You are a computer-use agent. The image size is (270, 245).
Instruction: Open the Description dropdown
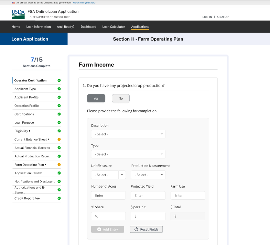coord(128,134)
